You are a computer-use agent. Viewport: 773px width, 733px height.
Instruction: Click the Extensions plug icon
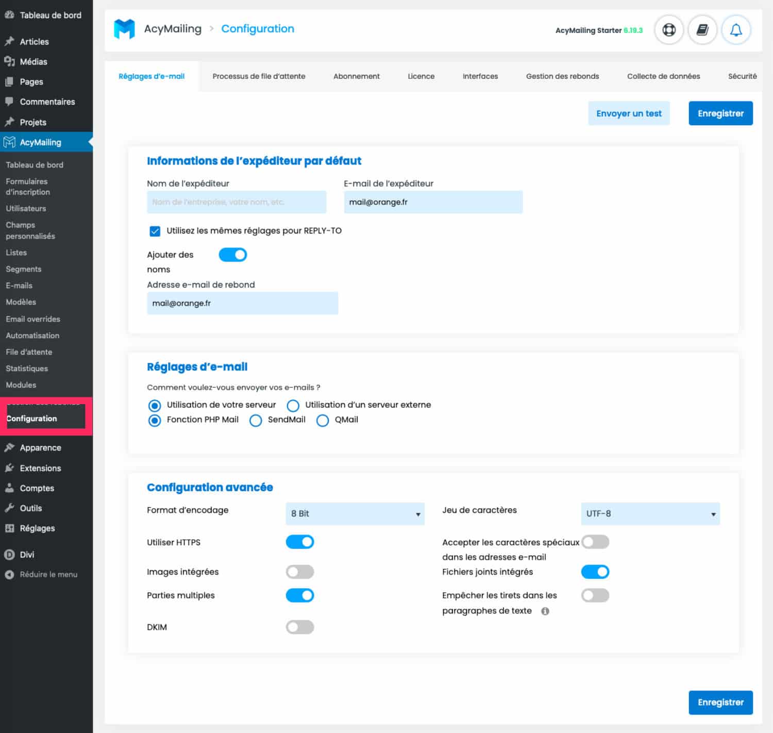9,468
